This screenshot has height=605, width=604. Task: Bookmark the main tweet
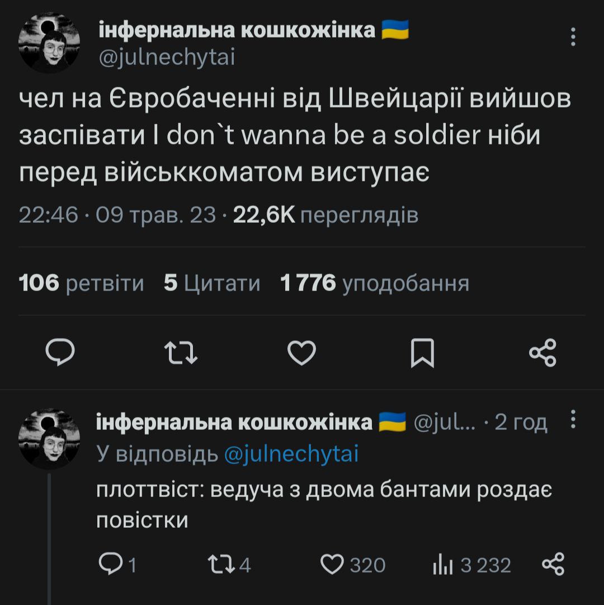click(422, 353)
